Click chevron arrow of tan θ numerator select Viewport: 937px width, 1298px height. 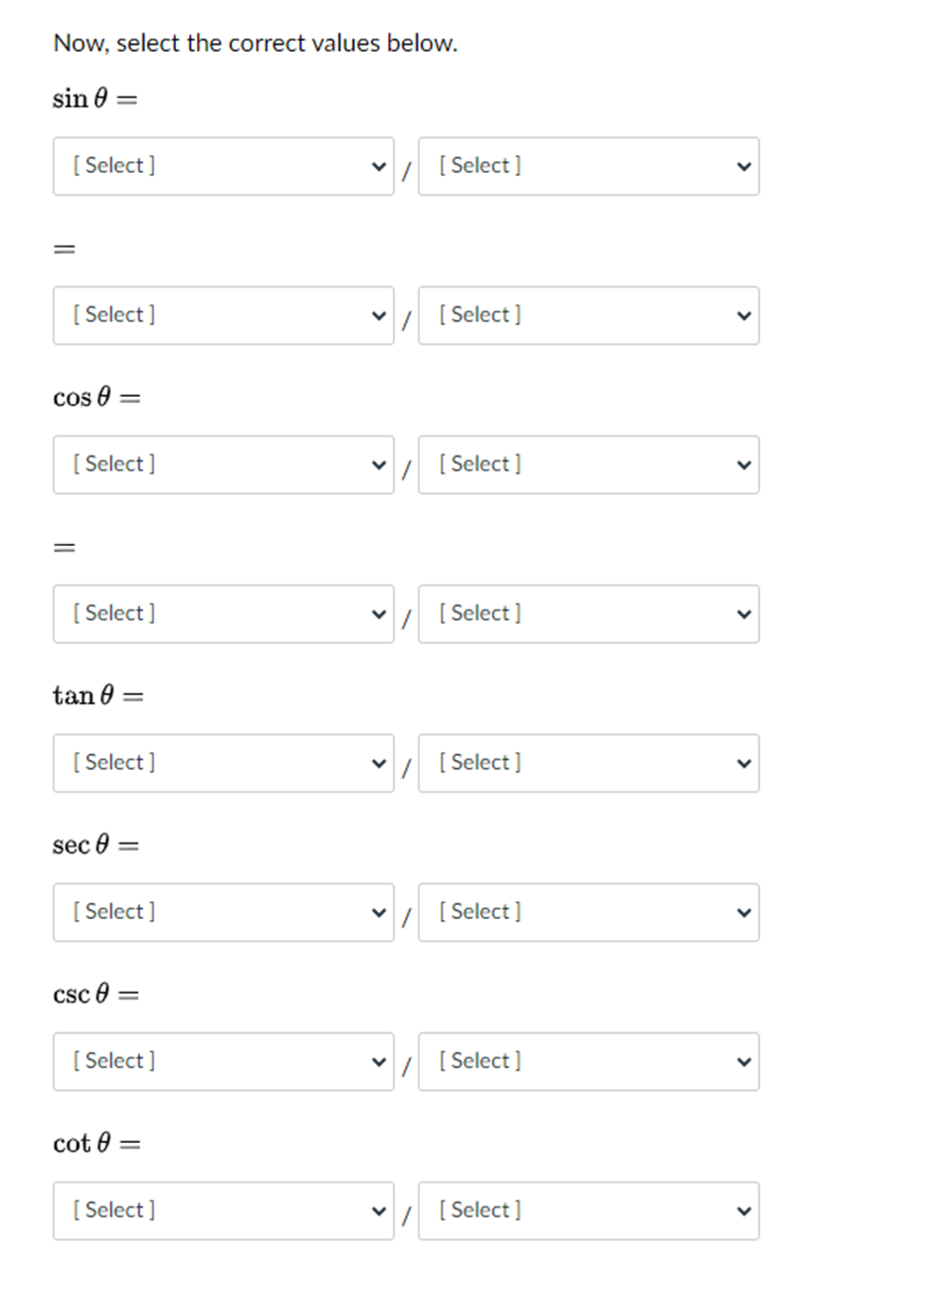pos(378,764)
